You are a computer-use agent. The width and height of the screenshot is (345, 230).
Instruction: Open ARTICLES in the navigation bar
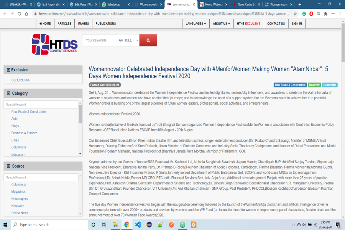click(x=64, y=23)
